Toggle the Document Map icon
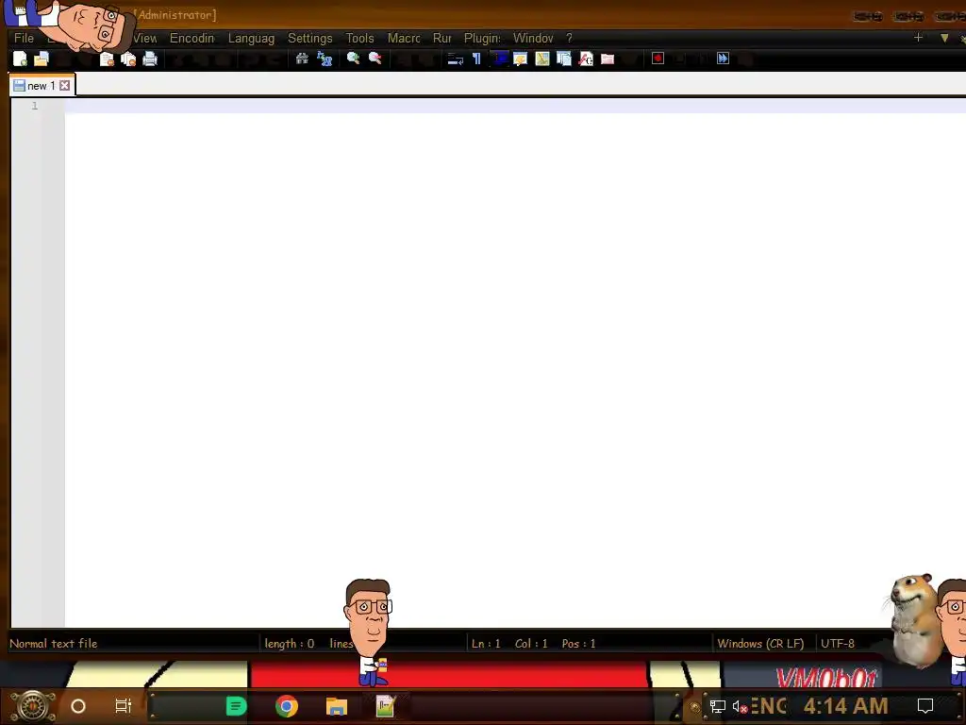This screenshot has height=725, width=966. [542, 59]
